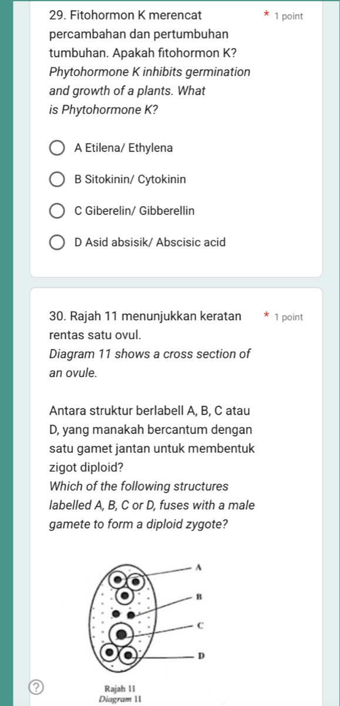
Task: Click the radio circle beside Cytokinin
Action: pos(56,180)
